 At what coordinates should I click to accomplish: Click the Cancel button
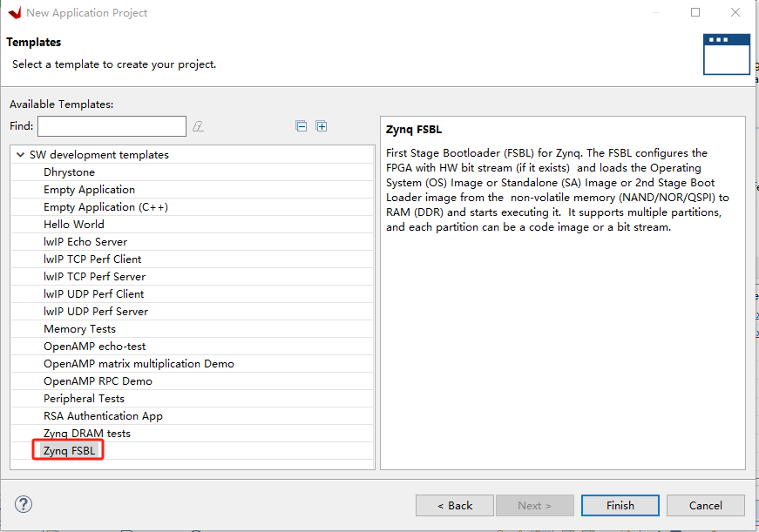point(705,505)
